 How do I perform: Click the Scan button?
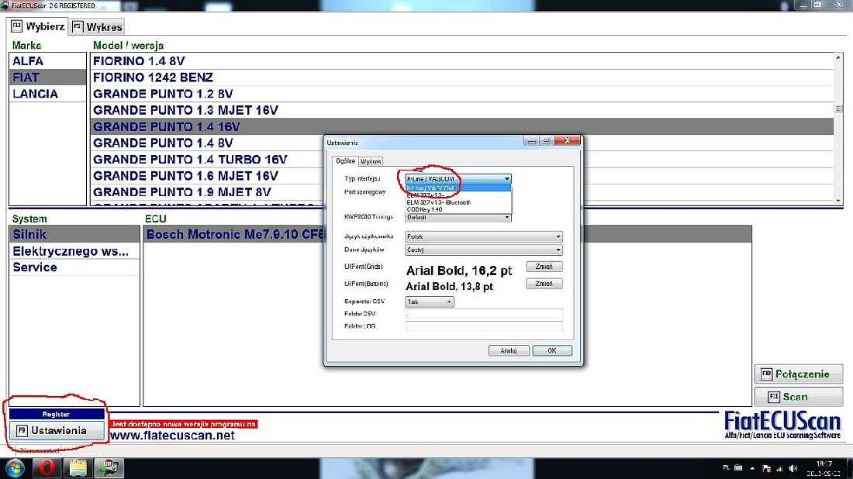click(799, 397)
